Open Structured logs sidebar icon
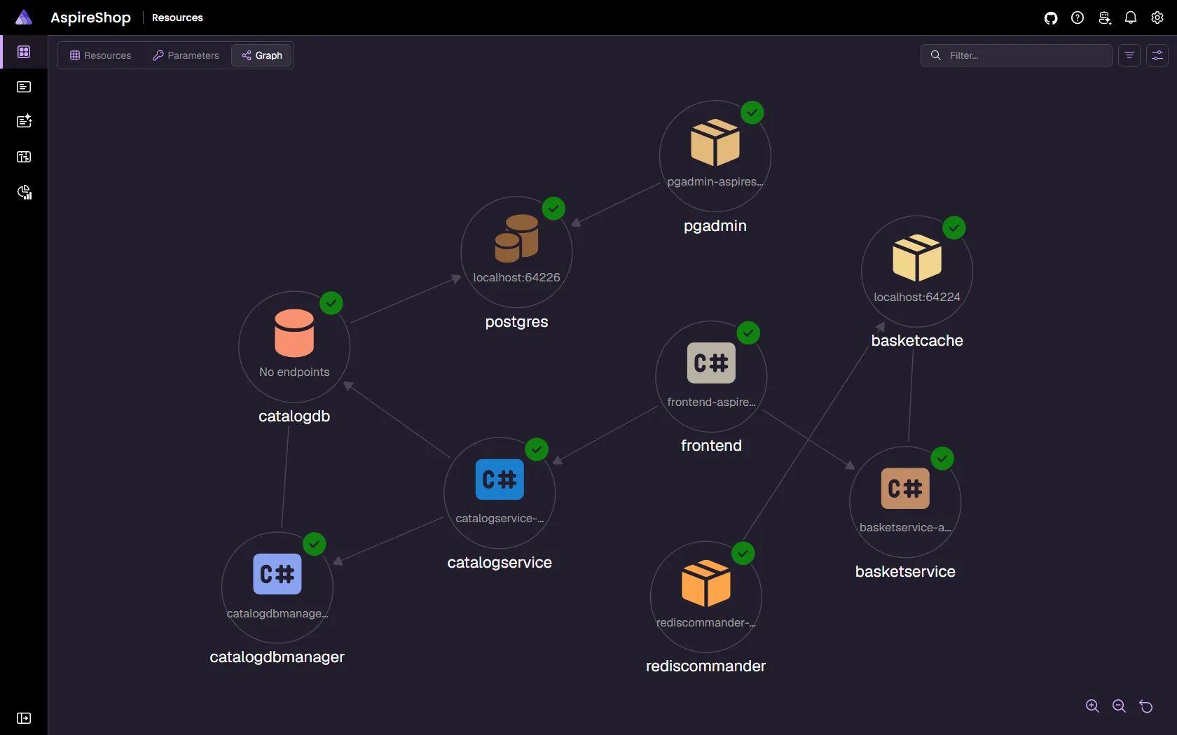Image resolution: width=1177 pixels, height=735 pixels. [24, 121]
